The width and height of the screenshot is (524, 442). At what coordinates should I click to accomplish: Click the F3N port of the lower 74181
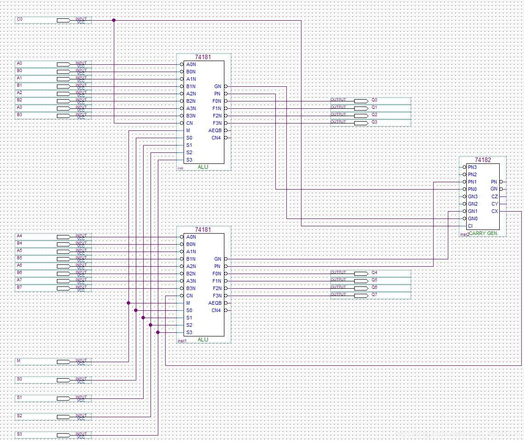pyautogui.click(x=217, y=296)
